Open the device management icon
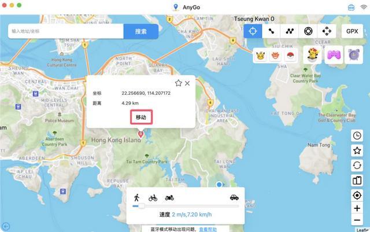The width and height of the screenshot is (370, 232). tap(357, 181)
